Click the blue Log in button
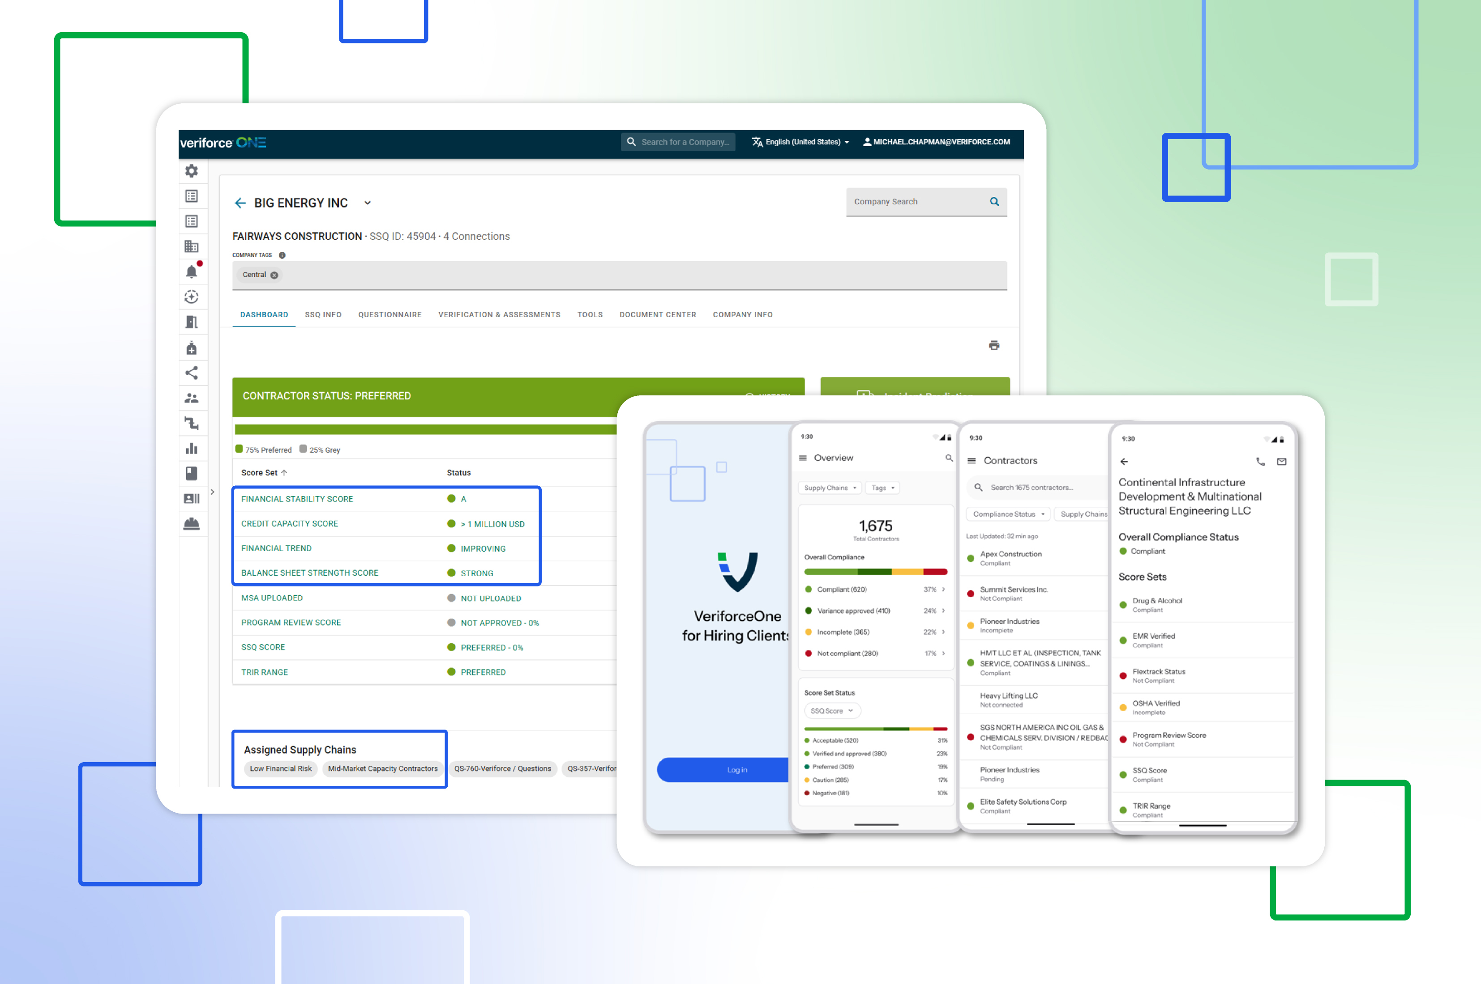1481x984 pixels. pyautogui.click(x=723, y=769)
